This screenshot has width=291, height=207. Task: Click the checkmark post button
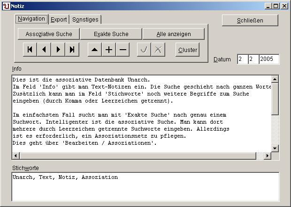[x=144, y=50]
